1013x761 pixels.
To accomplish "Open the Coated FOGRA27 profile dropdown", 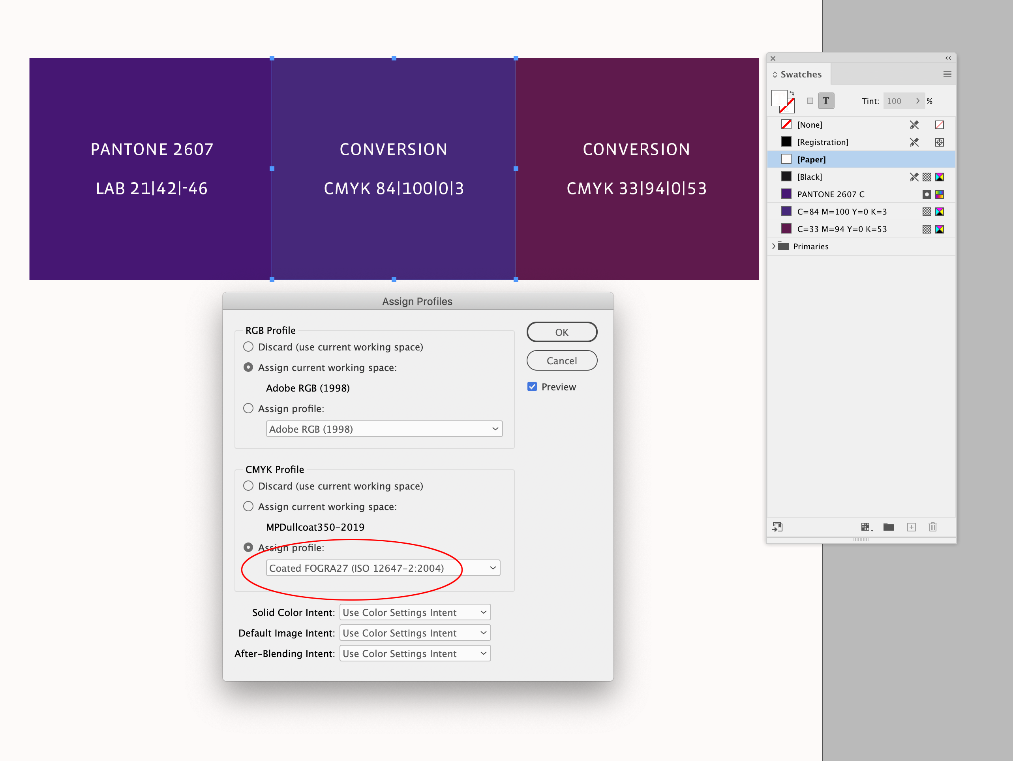I will point(493,568).
